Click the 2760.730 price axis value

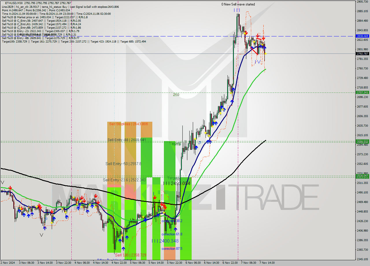362,68
